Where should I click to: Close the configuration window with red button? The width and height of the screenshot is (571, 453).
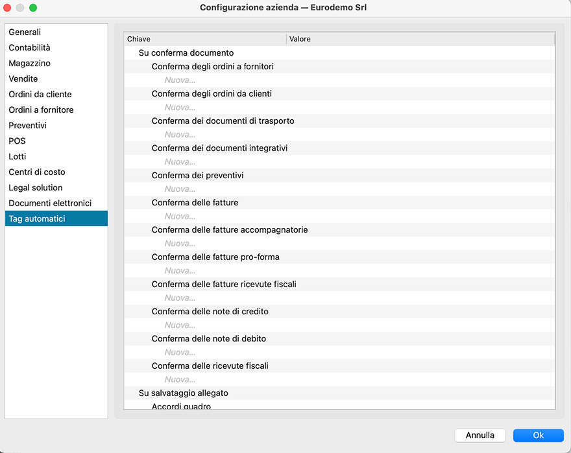[8, 8]
